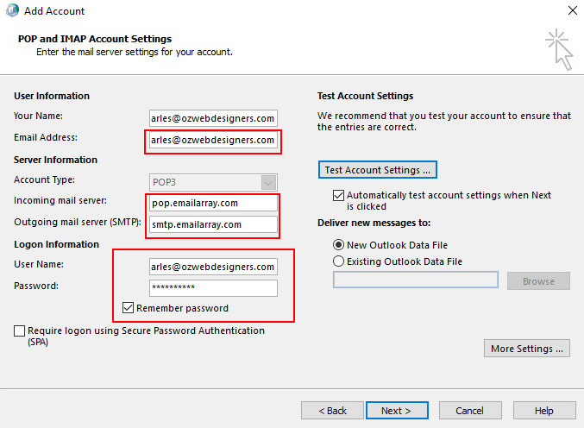
Task: Enable Secure Password Authentication checkbox
Action: (19, 331)
